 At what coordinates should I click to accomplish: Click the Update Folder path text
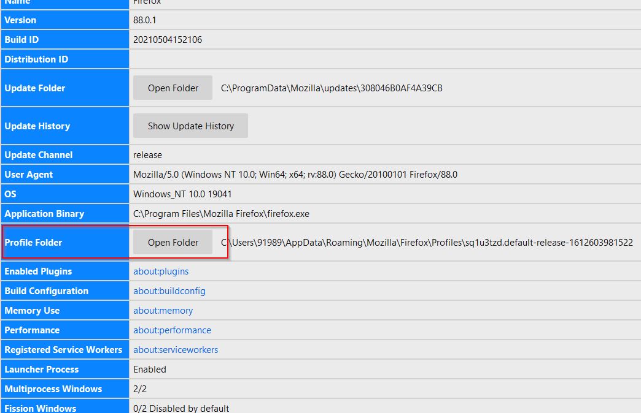332,88
